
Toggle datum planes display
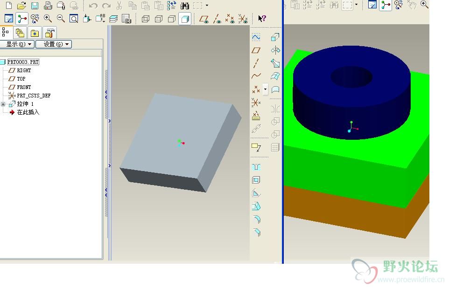tap(204, 19)
